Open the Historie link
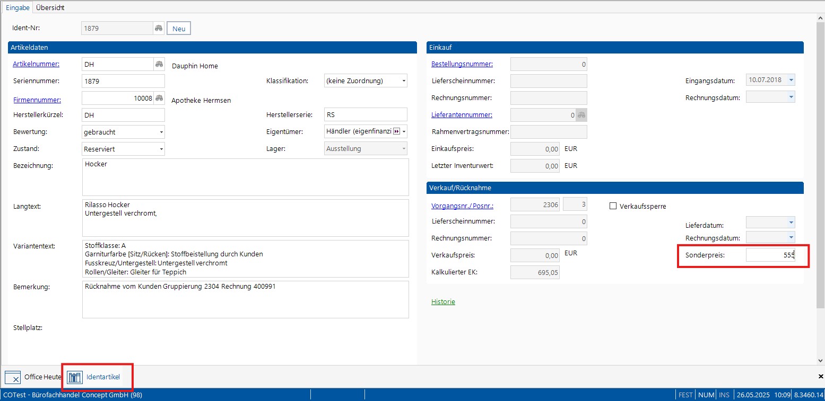 coord(443,302)
